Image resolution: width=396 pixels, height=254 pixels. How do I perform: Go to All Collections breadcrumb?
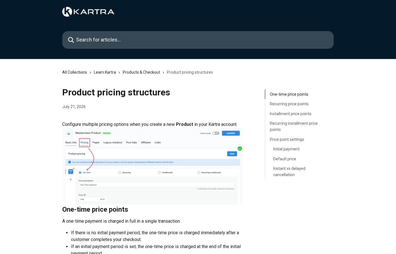[x=75, y=72]
